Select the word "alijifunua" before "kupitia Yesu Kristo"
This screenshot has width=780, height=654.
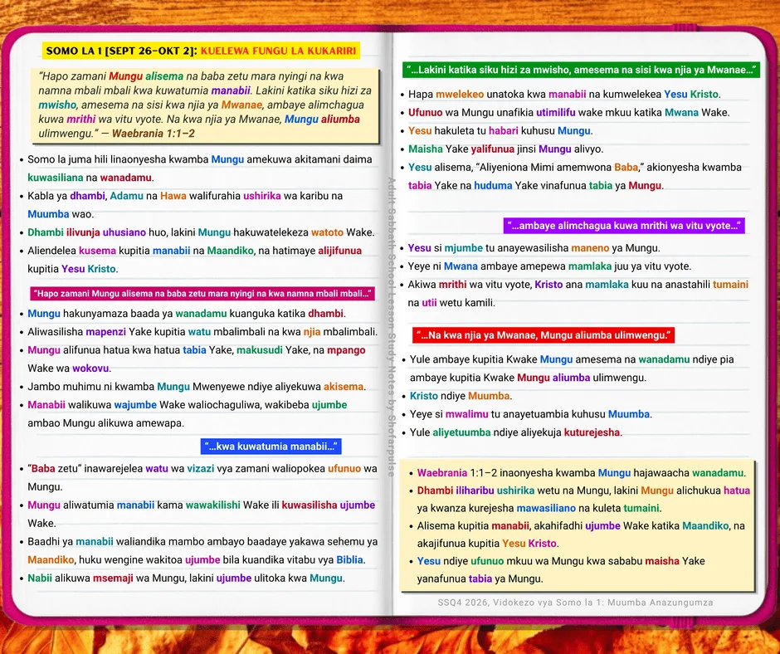(x=339, y=251)
